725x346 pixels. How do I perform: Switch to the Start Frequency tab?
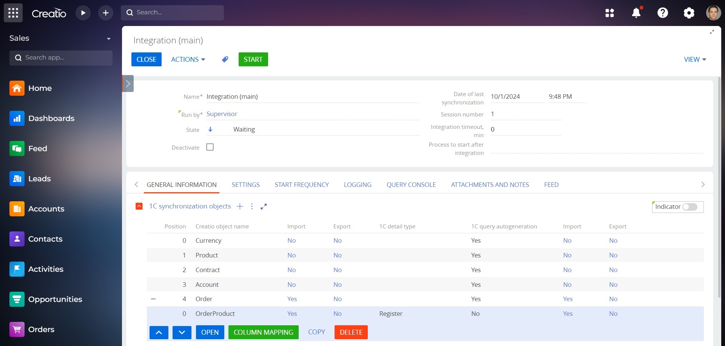pos(301,185)
